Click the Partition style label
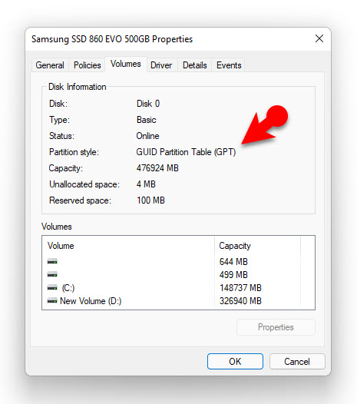The height and width of the screenshot is (404, 357). pyautogui.click(x=74, y=152)
